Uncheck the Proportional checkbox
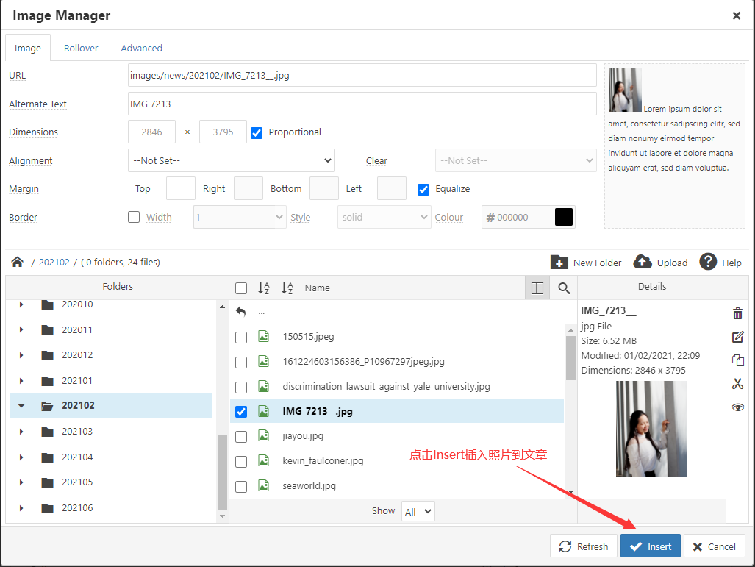Viewport: 755px width, 567px height. (257, 132)
